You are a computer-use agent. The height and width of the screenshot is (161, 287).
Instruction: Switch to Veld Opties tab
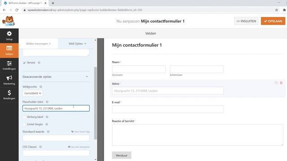[77, 44]
